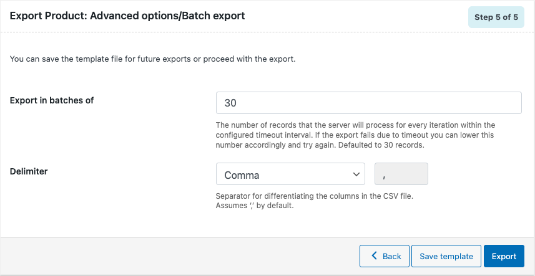Click the batch records help description text
Image resolution: width=535 pixels, height=276 pixels.
click(355, 135)
